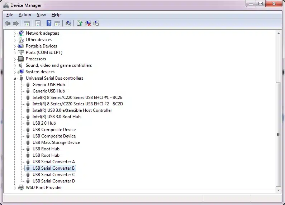Click the USB 2.0 Hub plug icon
285x205 pixels.
point(28,123)
